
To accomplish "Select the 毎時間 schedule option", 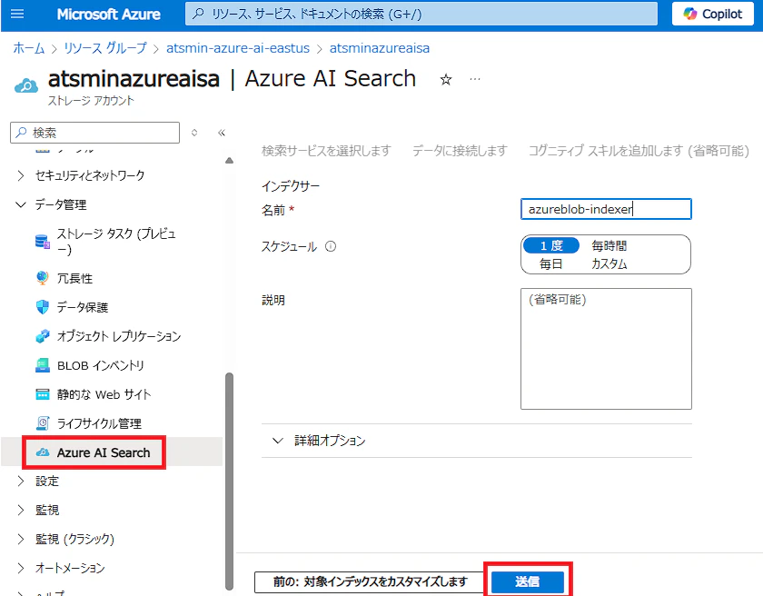I will coord(609,245).
